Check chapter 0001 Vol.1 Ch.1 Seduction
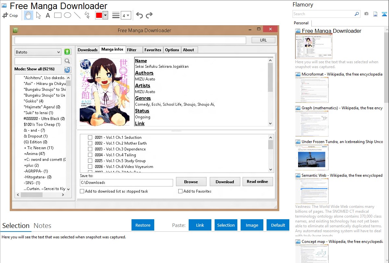 [90, 137]
